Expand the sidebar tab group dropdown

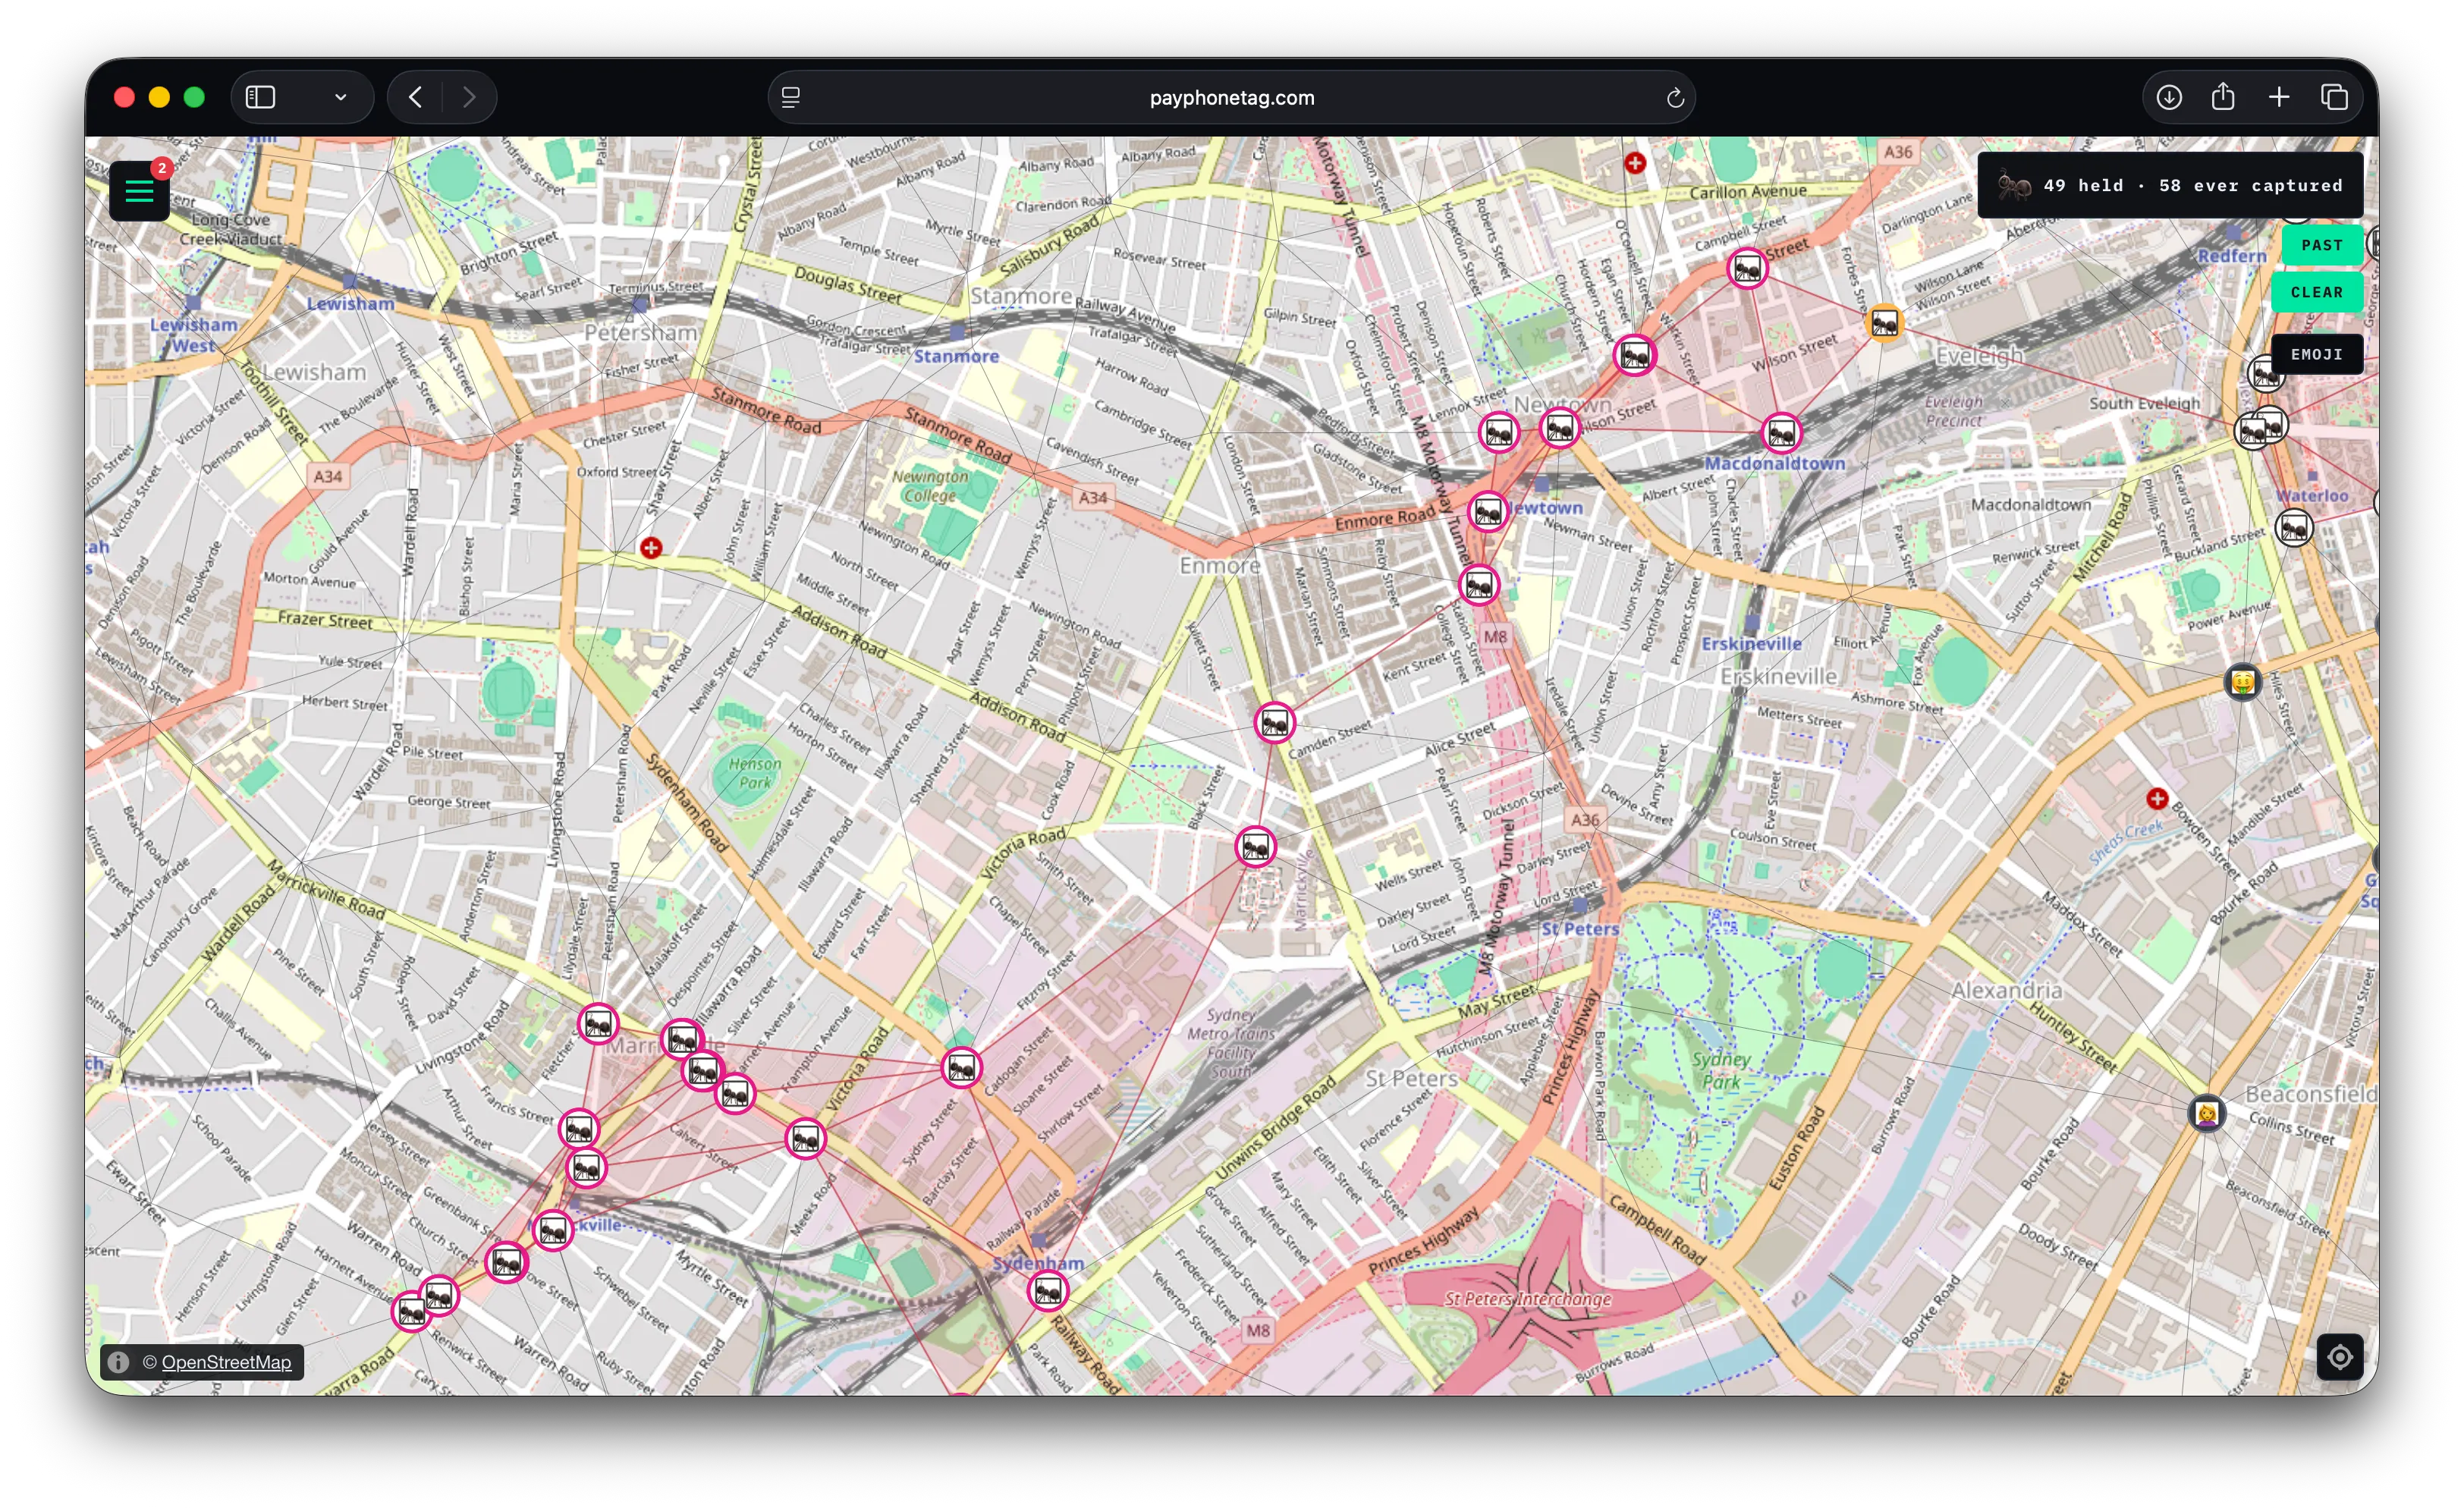click(340, 97)
